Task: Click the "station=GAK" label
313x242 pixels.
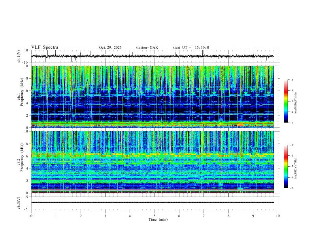Action: (147, 47)
